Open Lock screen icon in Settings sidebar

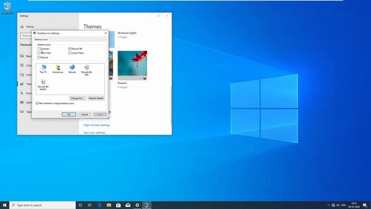tap(22, 75)
